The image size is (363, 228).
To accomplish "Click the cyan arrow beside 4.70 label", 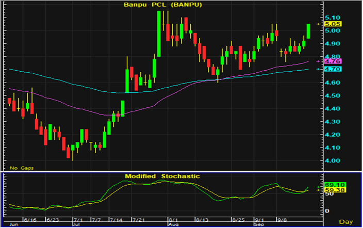I will (x=318, y=69).
